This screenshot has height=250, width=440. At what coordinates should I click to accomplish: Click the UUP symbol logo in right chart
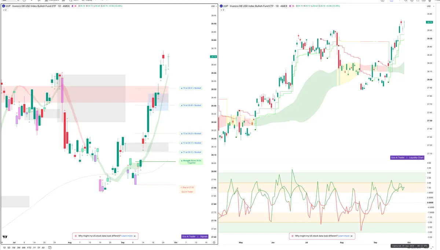(x=221, y=6)
